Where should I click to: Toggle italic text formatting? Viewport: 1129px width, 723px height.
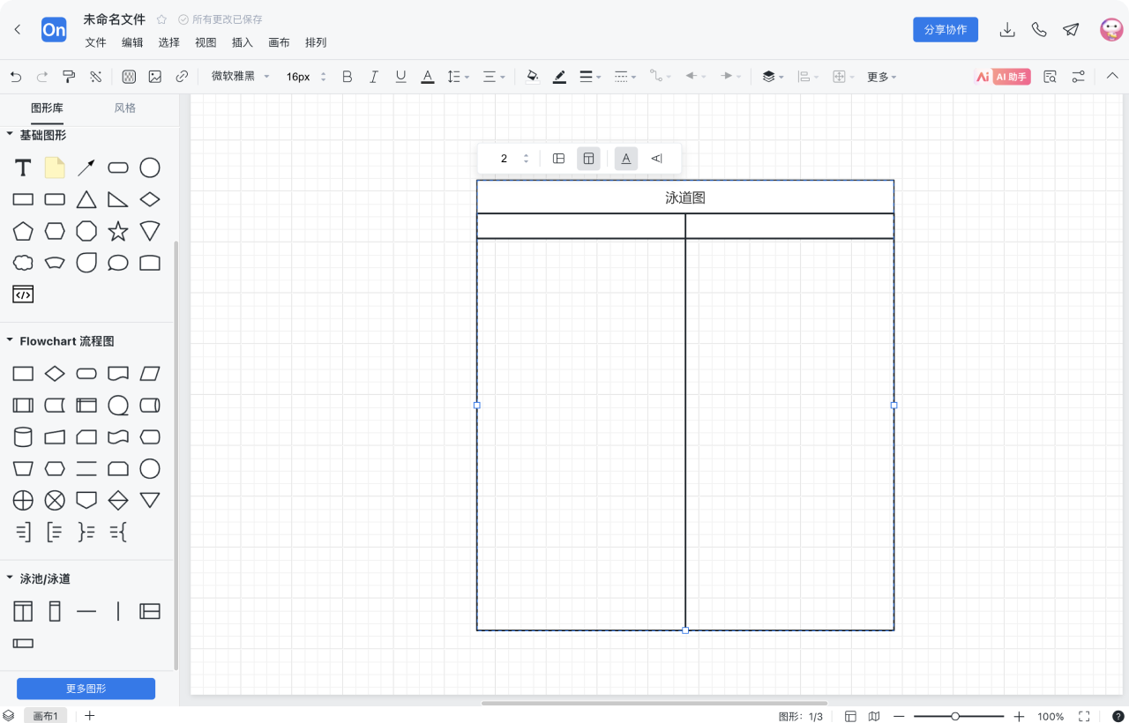coord(374,77)
